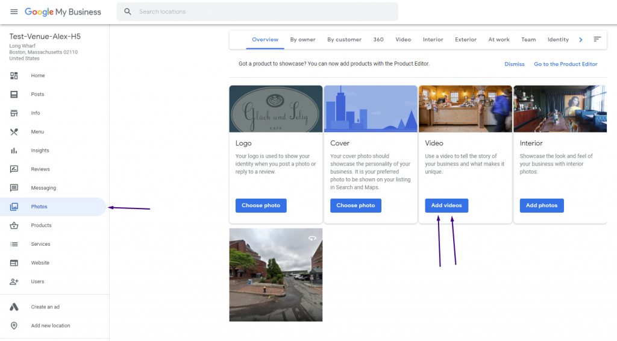
Task: Click the Users add-person icon
Action: click(14, 281)
